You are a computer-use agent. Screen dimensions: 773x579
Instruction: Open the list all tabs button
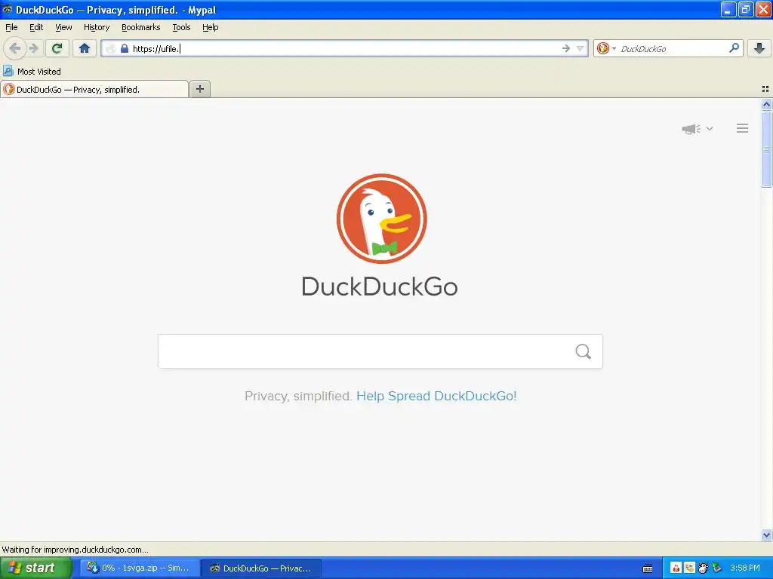[x=765, y=89]
